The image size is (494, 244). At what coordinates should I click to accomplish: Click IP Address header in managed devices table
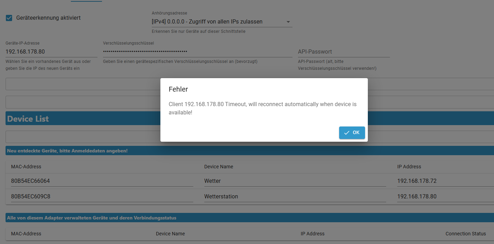pos(313,234)
